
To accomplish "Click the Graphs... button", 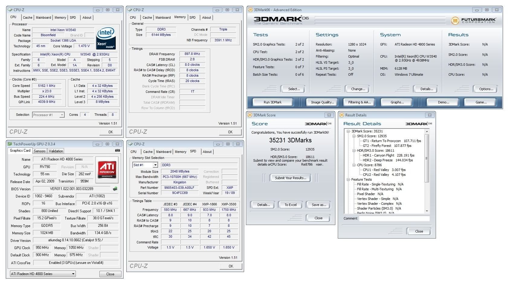I will tap(397, 102).
